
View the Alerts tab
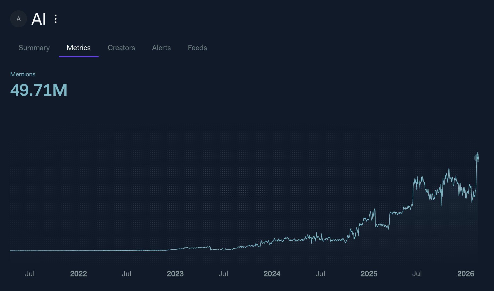[161, 48]
